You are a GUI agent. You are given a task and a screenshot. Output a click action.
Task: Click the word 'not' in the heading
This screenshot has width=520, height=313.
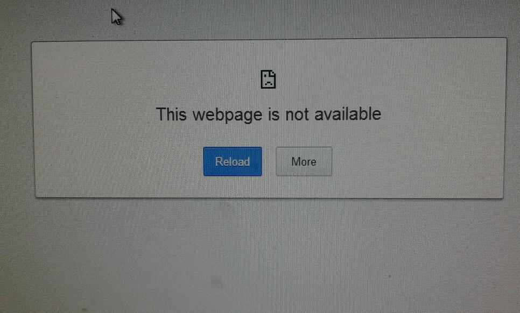tap(297, 114)
